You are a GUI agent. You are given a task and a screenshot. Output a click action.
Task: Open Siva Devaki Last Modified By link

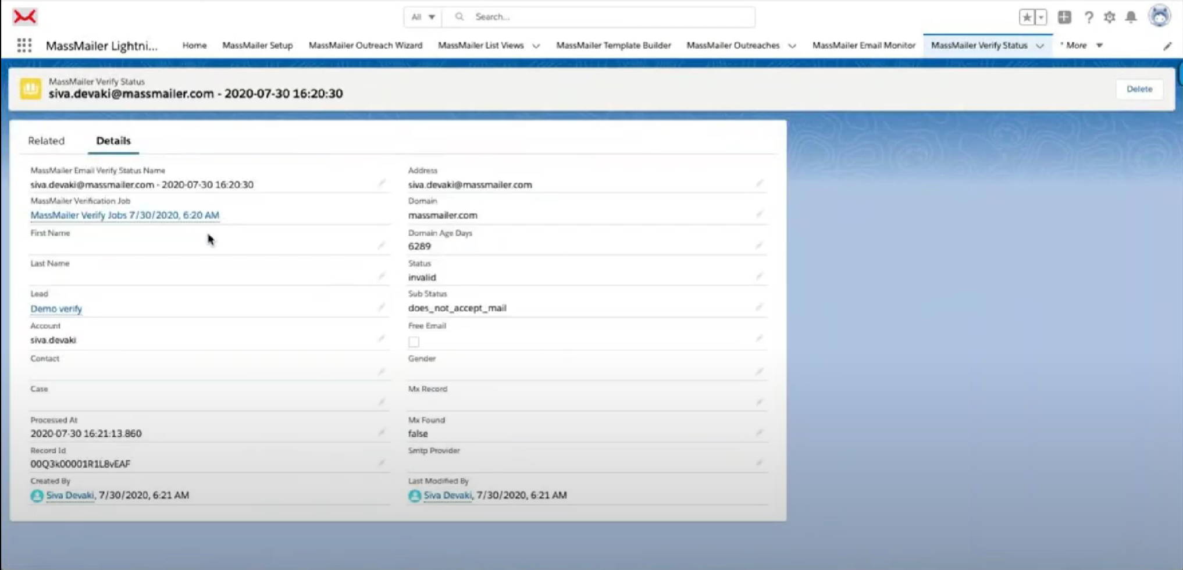click(x=447, y=496)
